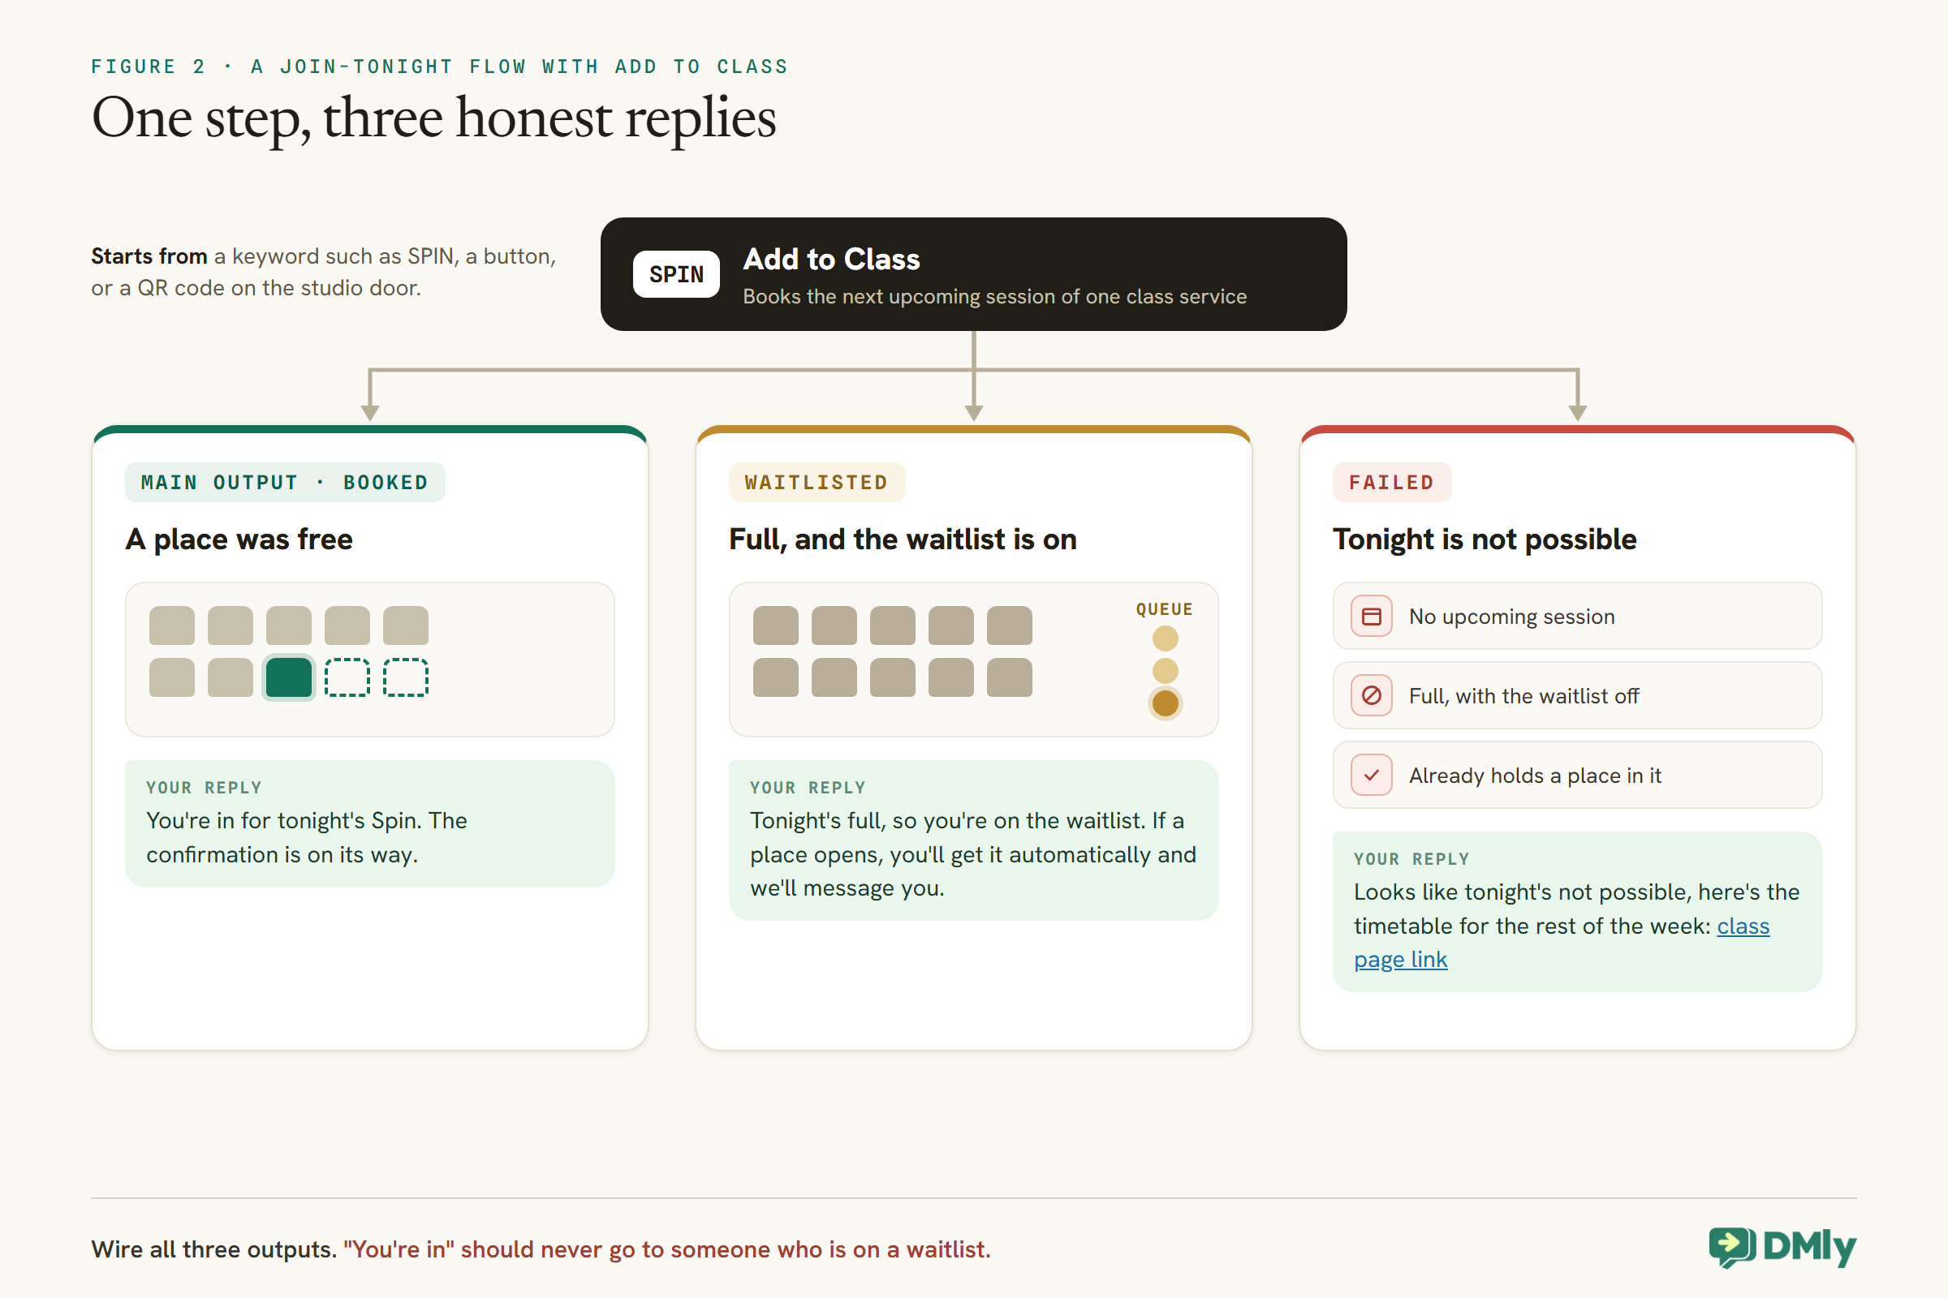The image size is (1948, 1298).
Task: Click the reply Looks like tonight's not possible
Action: point(1577,911)
